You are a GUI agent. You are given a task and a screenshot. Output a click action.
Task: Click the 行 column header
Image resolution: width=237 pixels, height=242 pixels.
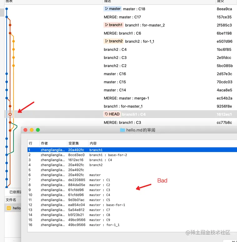(x=31, y=143)
